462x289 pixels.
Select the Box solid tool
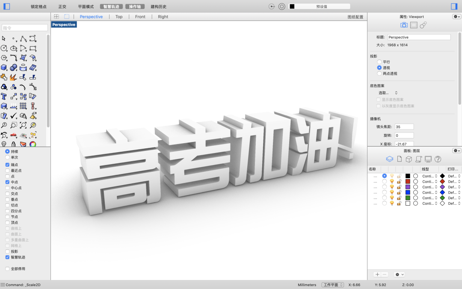[4, 68]
